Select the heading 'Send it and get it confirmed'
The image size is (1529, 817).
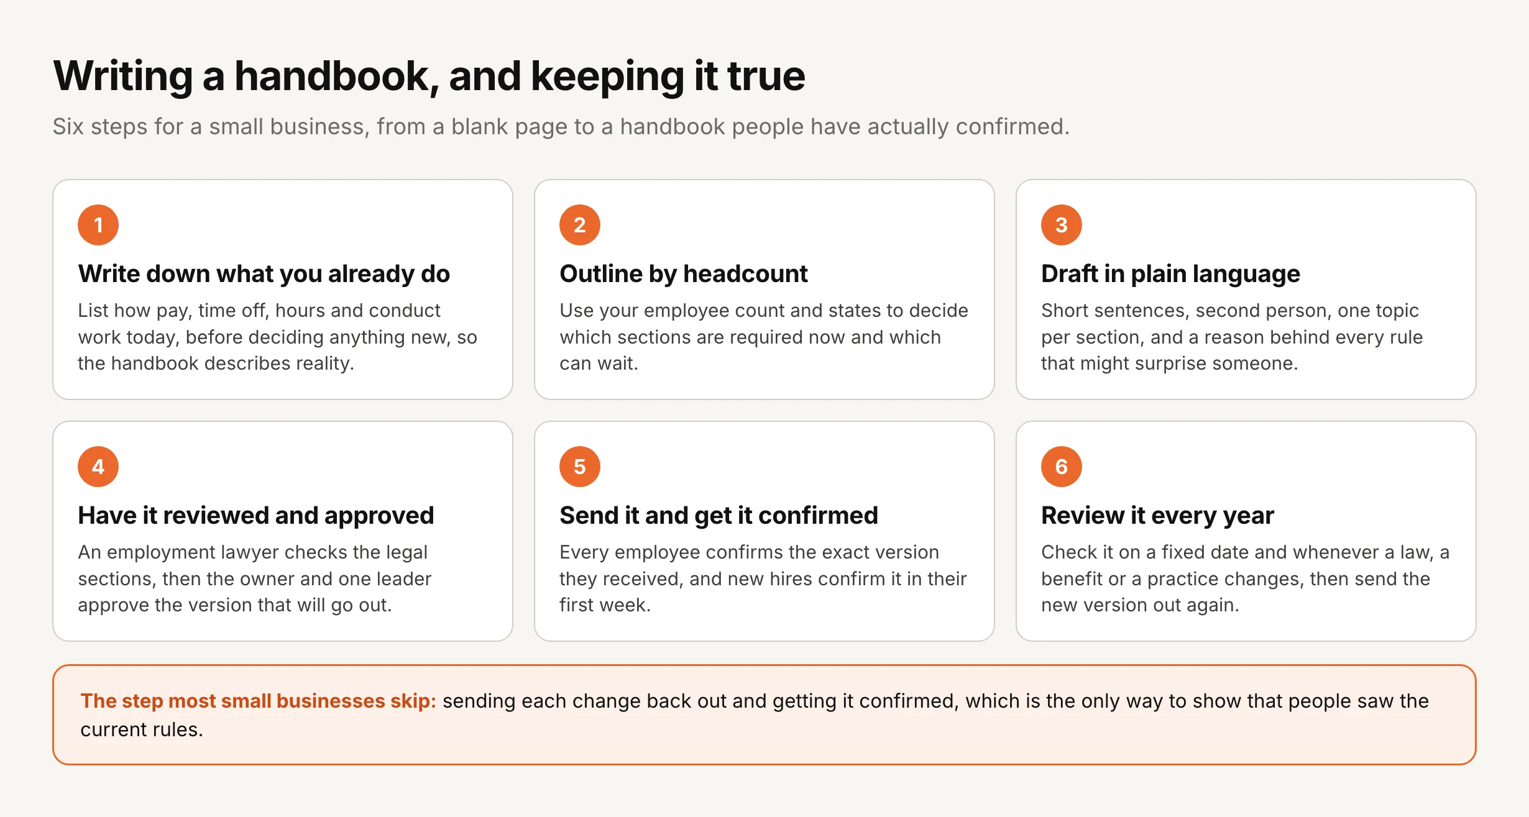pos(719,516)
